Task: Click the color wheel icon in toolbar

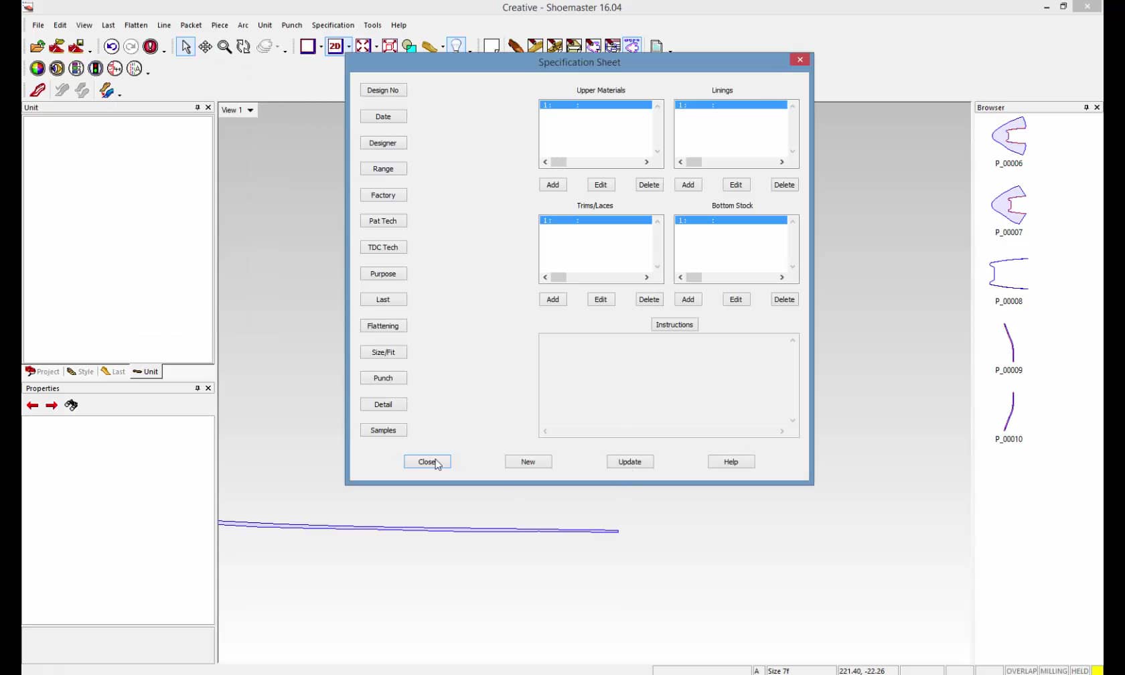Action: (37, 68)
